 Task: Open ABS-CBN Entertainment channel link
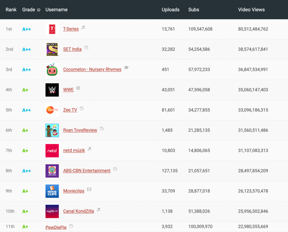click(87, 170)
